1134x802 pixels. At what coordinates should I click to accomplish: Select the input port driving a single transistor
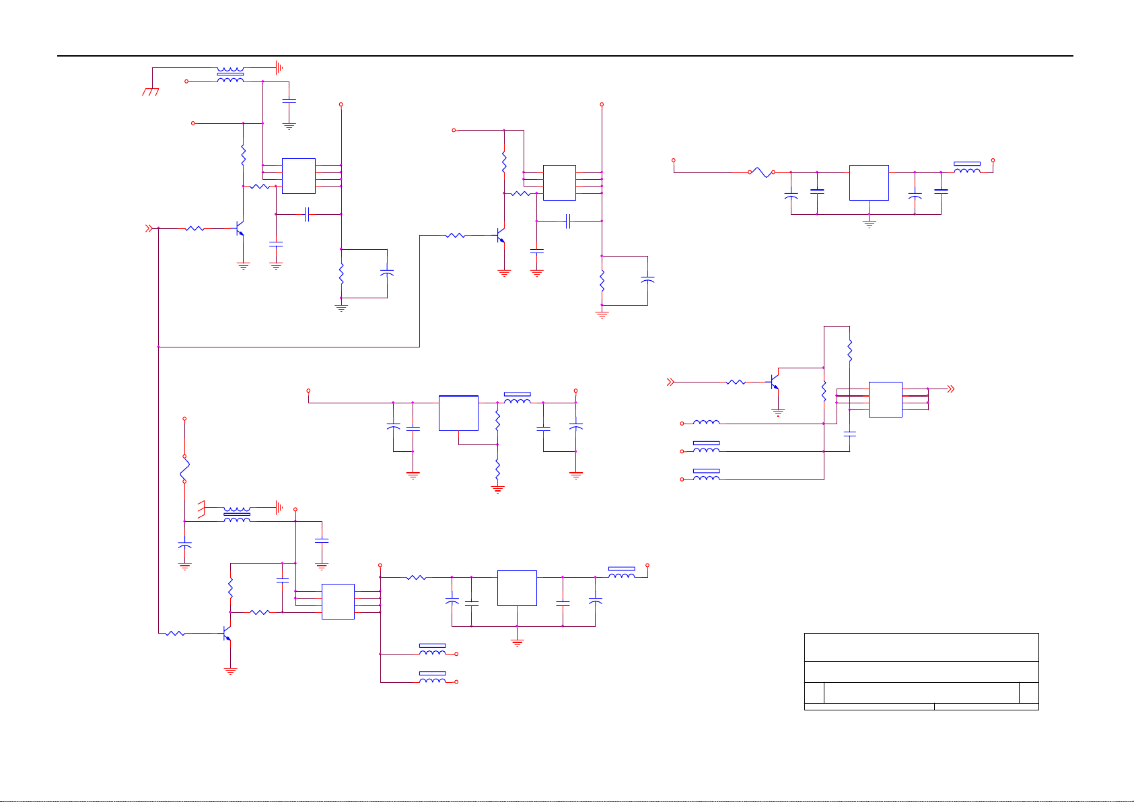[x=670, y=382]
